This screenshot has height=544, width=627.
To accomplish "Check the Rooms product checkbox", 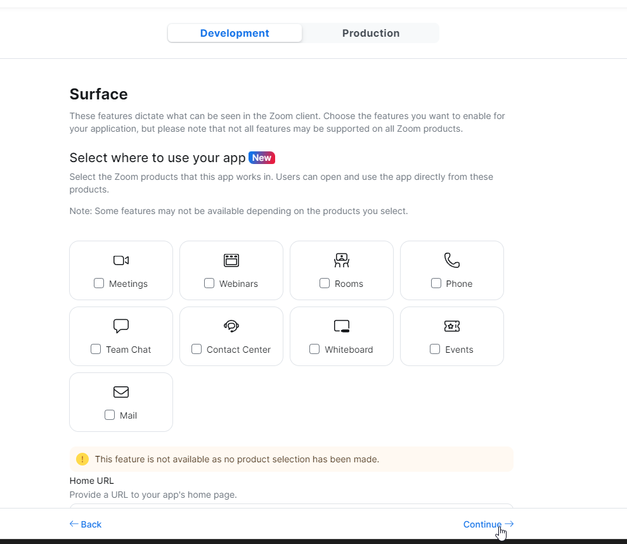I will (x=325, y=283).
